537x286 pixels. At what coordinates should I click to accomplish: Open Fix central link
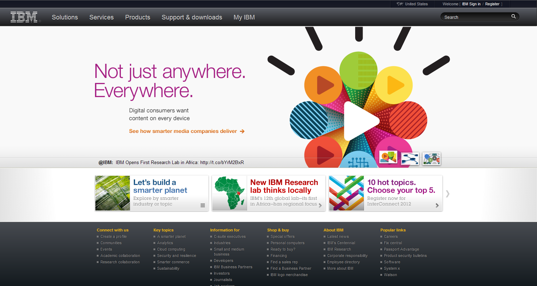393,243
